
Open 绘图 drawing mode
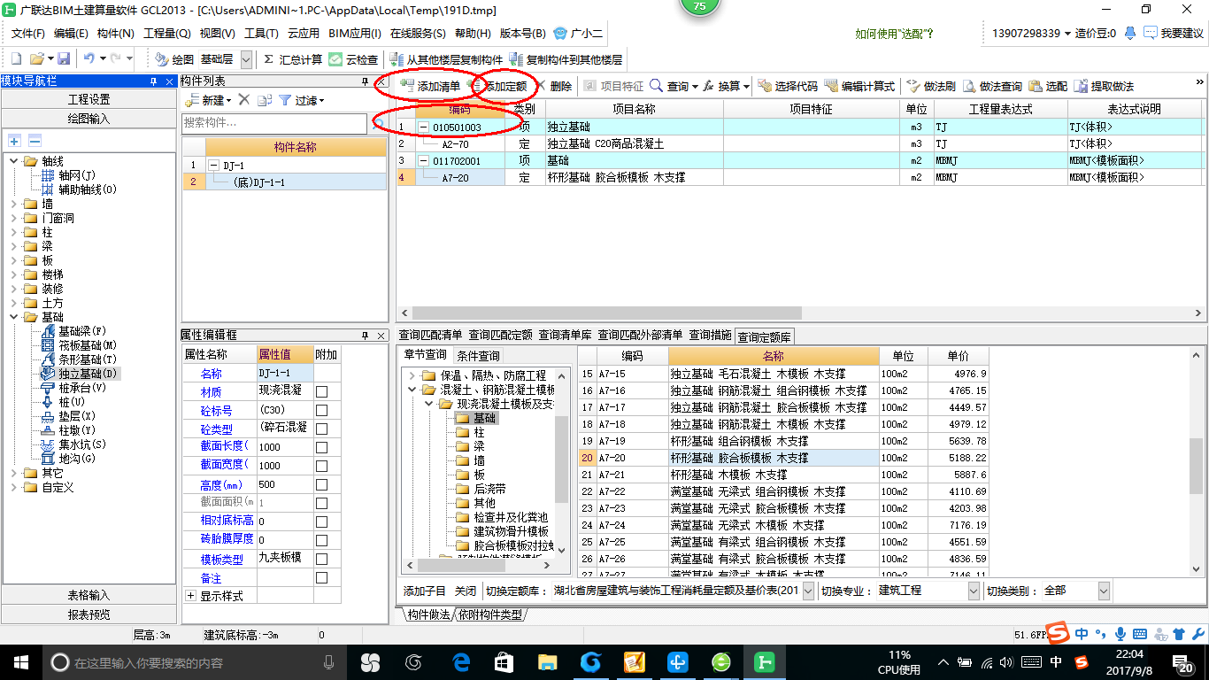174,59
